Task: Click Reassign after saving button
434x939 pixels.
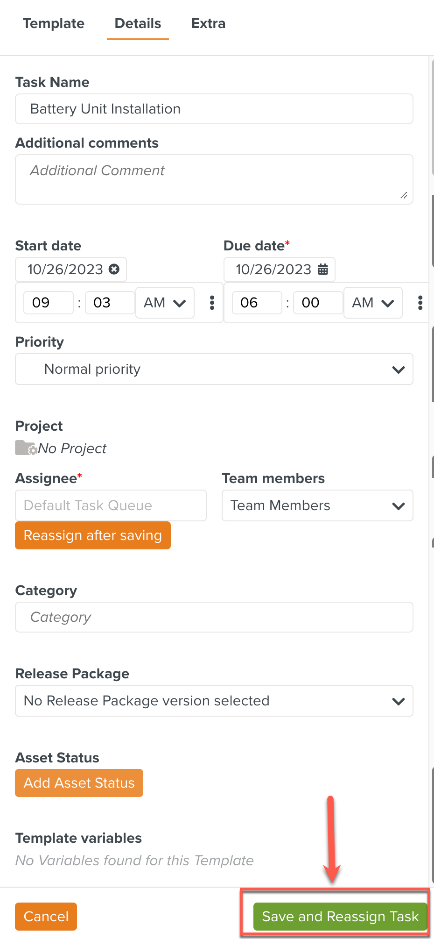Action: (x=93, y=535)
